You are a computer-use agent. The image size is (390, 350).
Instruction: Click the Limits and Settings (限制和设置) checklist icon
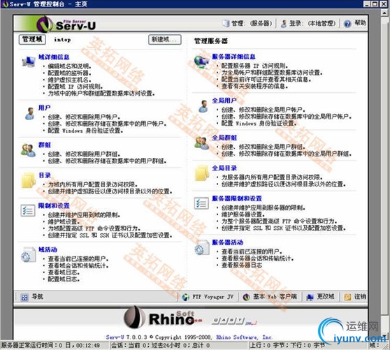28,210
